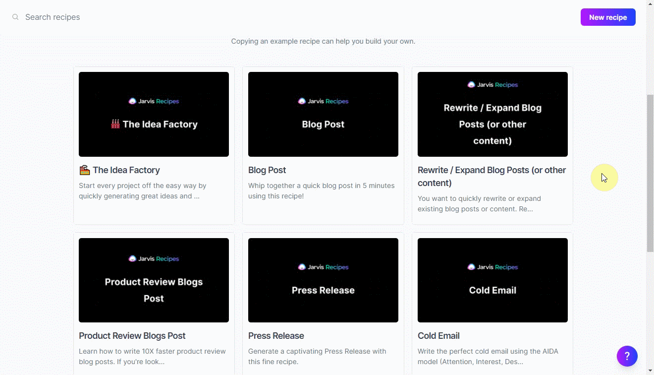The width and height of the screenshot is (654, 375).
Task: Create a new recipe with New recipe button
Action: pos(608,17)
